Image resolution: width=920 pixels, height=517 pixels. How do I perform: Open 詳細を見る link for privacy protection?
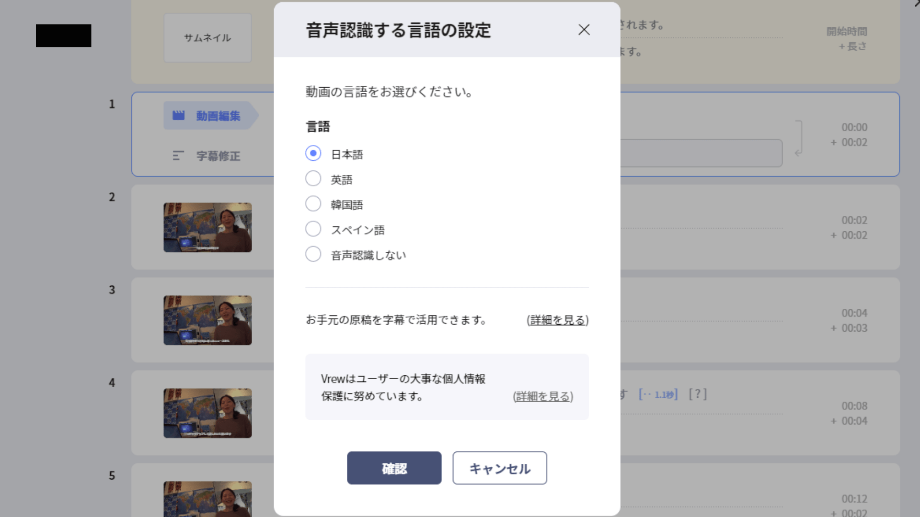coord(542,396)
